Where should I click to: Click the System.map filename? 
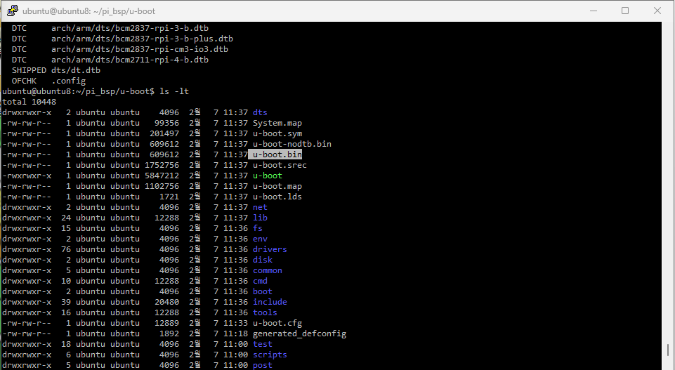(x=277, y=123)
